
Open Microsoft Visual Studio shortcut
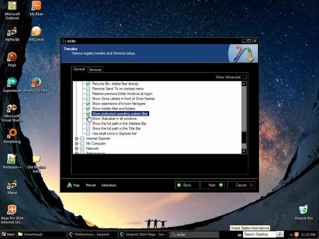(12, 113)
